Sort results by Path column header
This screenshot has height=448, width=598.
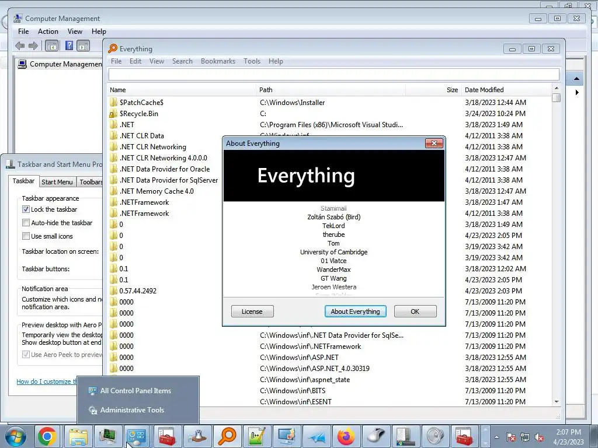coord(331,90)
